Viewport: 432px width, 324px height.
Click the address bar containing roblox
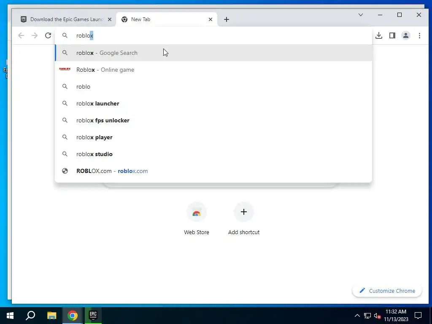pos(213,35)
